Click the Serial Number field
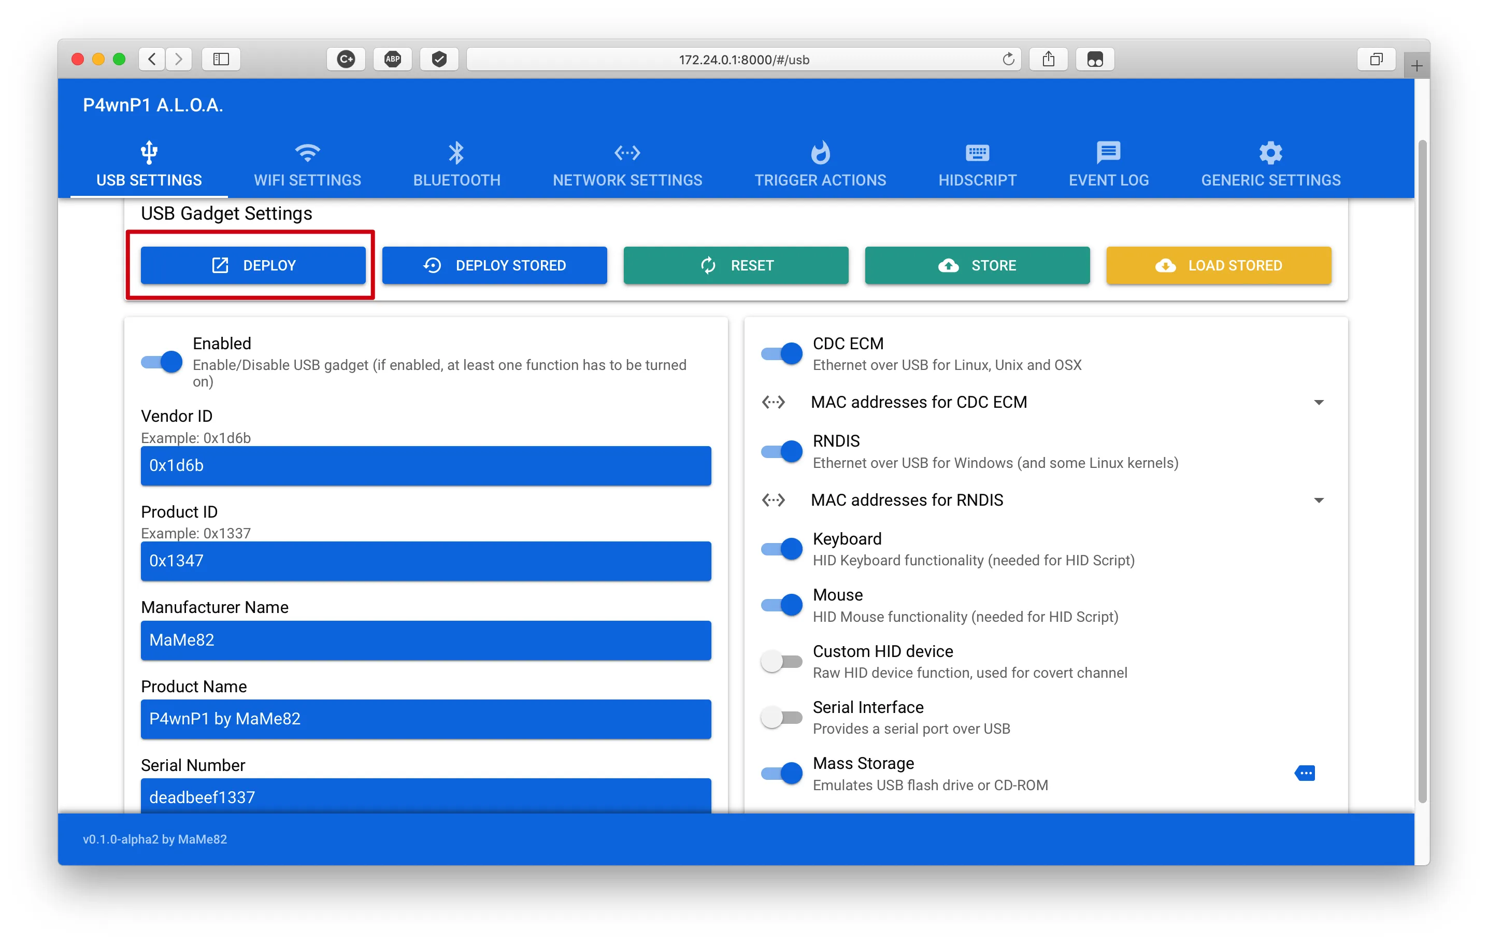1488x942 pixels. pyautogui.click(x=426, y=795)
